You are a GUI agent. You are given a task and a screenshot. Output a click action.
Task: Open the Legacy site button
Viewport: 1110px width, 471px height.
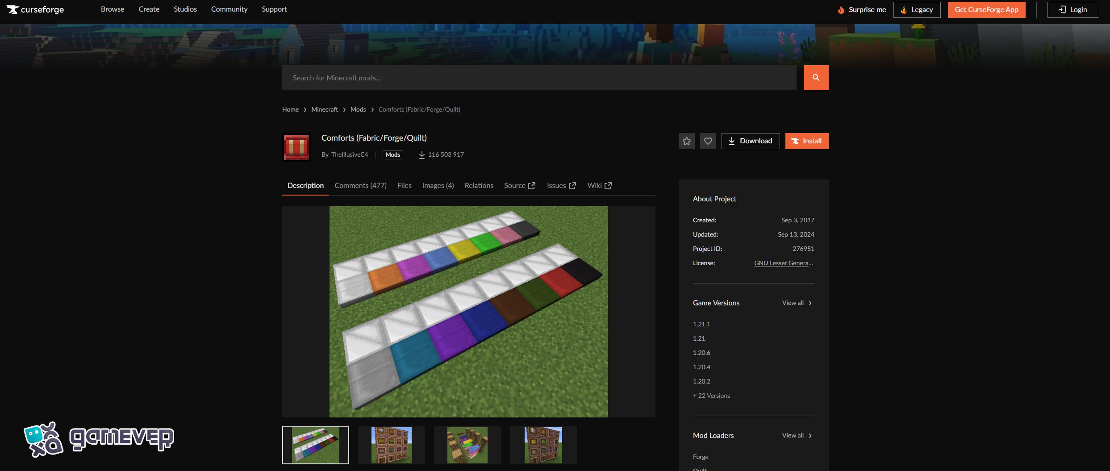(x=917, y=9)
